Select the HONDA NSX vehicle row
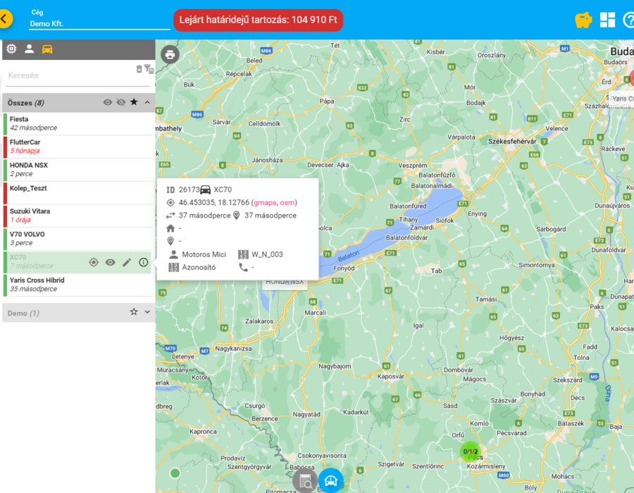 point(79,170)
